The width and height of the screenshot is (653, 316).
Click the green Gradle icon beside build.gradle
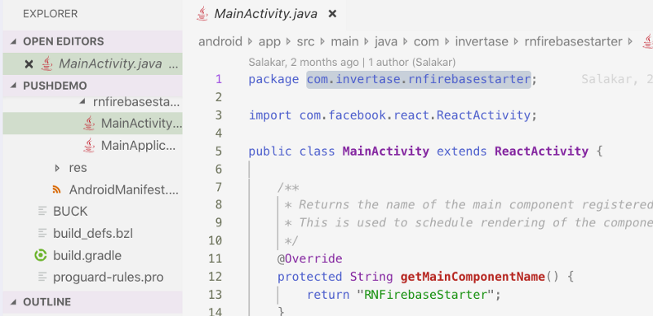click(40, 255)
